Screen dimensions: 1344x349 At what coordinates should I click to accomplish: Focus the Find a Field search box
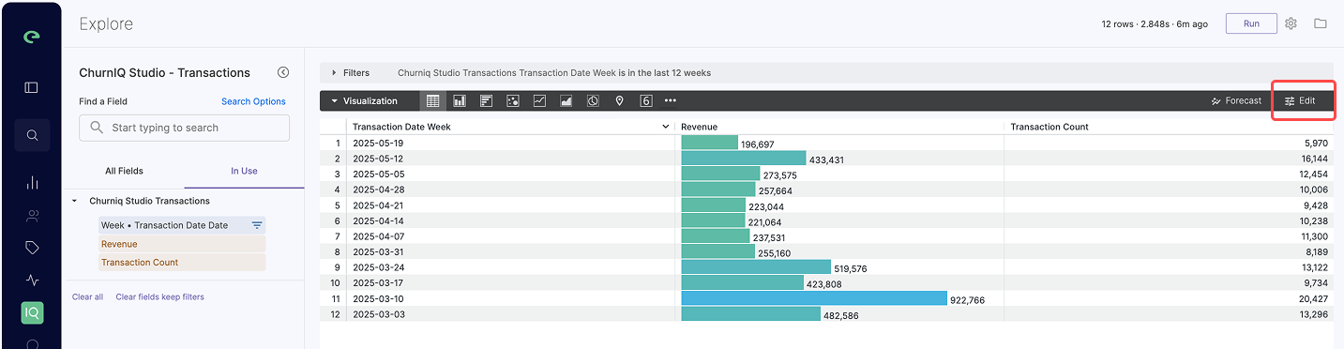click(184, 128)
